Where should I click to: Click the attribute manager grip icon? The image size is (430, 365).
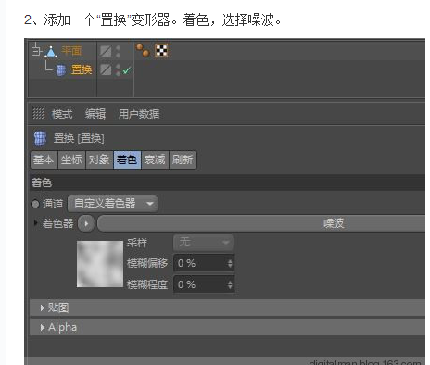coord(38,113)
